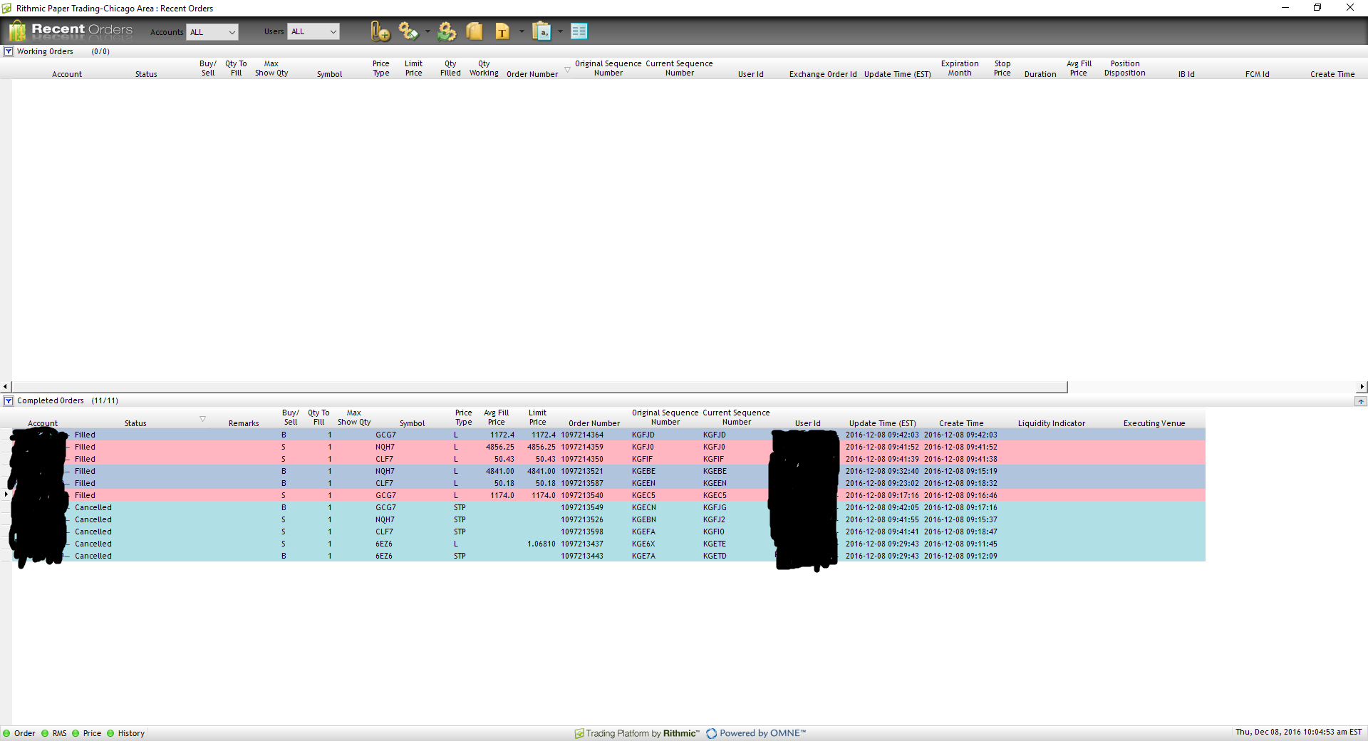Image resolution: width=1368 pixels, height=741 pixels.
Task: Open the Accounts ALL dropdown
Action: click(212, 32)
